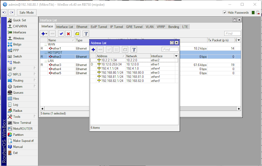Screen dimensions: 262x166
Task: Expand the Tools submenu
Action: coord(34,116)
